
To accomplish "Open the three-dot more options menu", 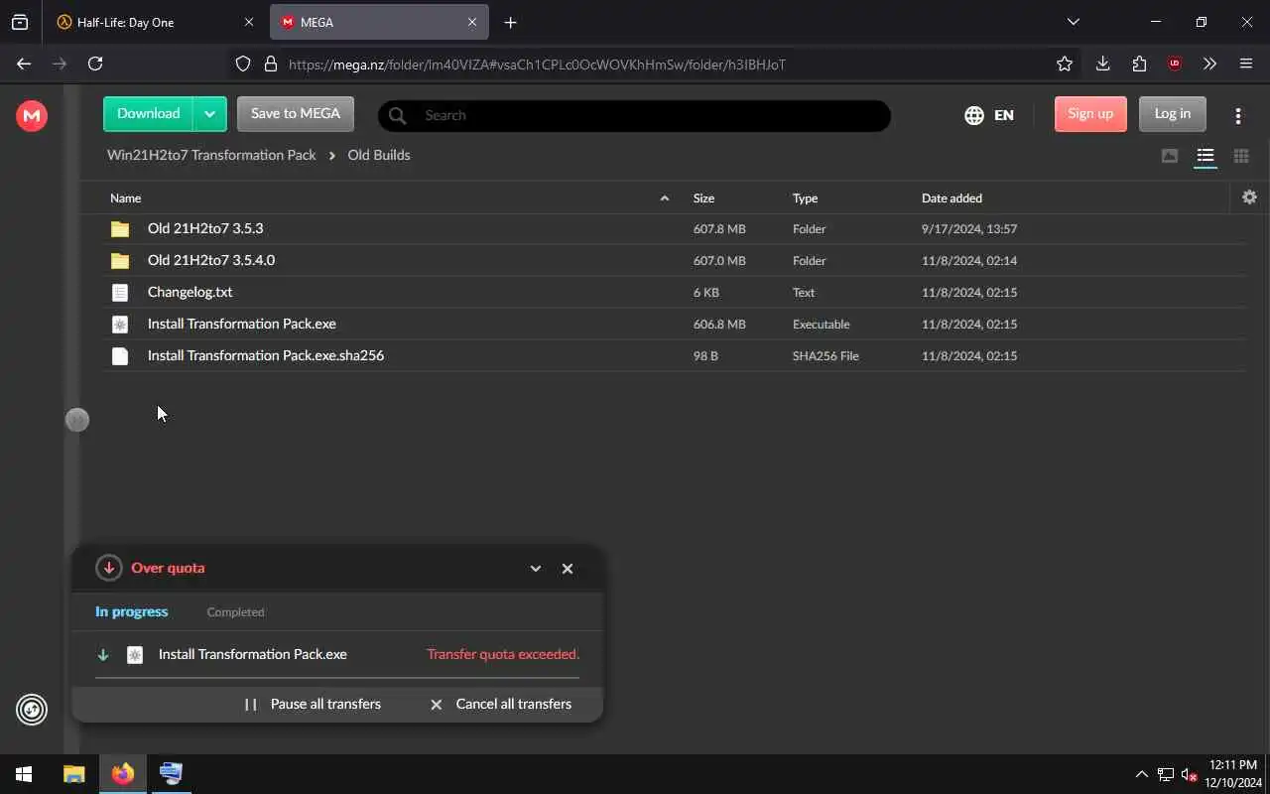I will pyautogui.click(x=1238, y=116).
